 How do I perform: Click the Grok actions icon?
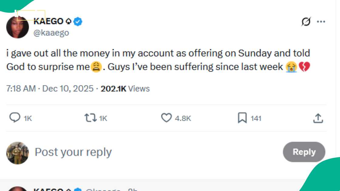(306, 21)
